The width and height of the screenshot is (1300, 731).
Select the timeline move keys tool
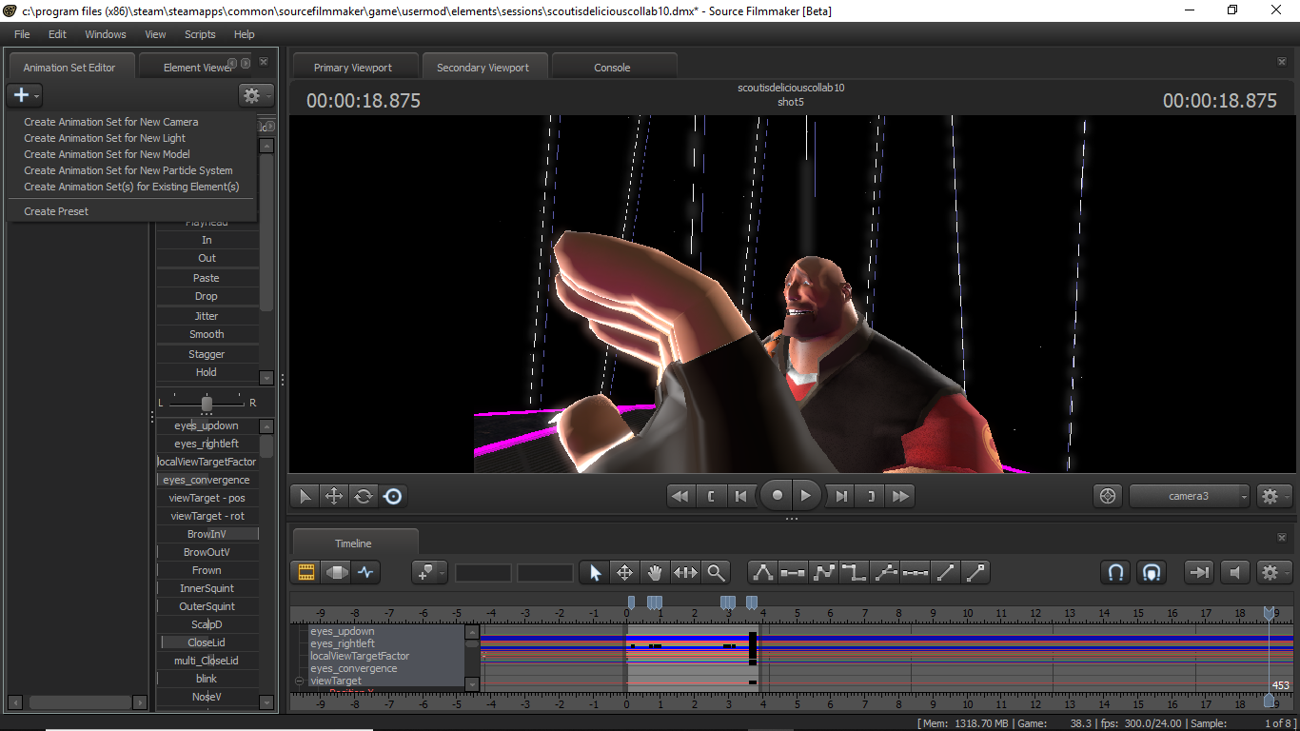tap(625, 572)
